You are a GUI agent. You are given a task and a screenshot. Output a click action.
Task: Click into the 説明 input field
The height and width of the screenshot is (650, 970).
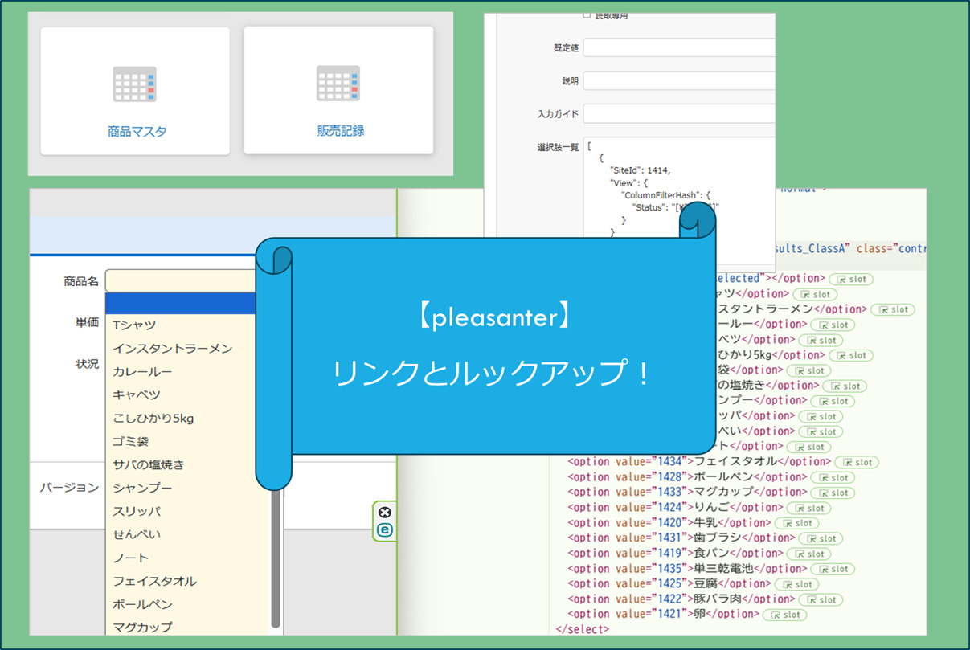pyautogui.click(x=679, y=80)
